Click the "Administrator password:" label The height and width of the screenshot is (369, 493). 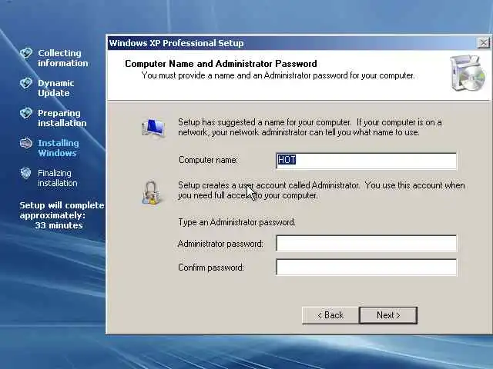click(220, 244)
